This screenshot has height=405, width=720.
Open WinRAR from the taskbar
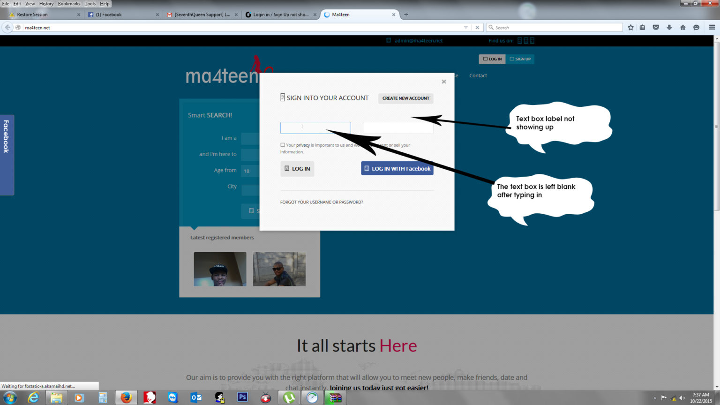coord(335,397)
